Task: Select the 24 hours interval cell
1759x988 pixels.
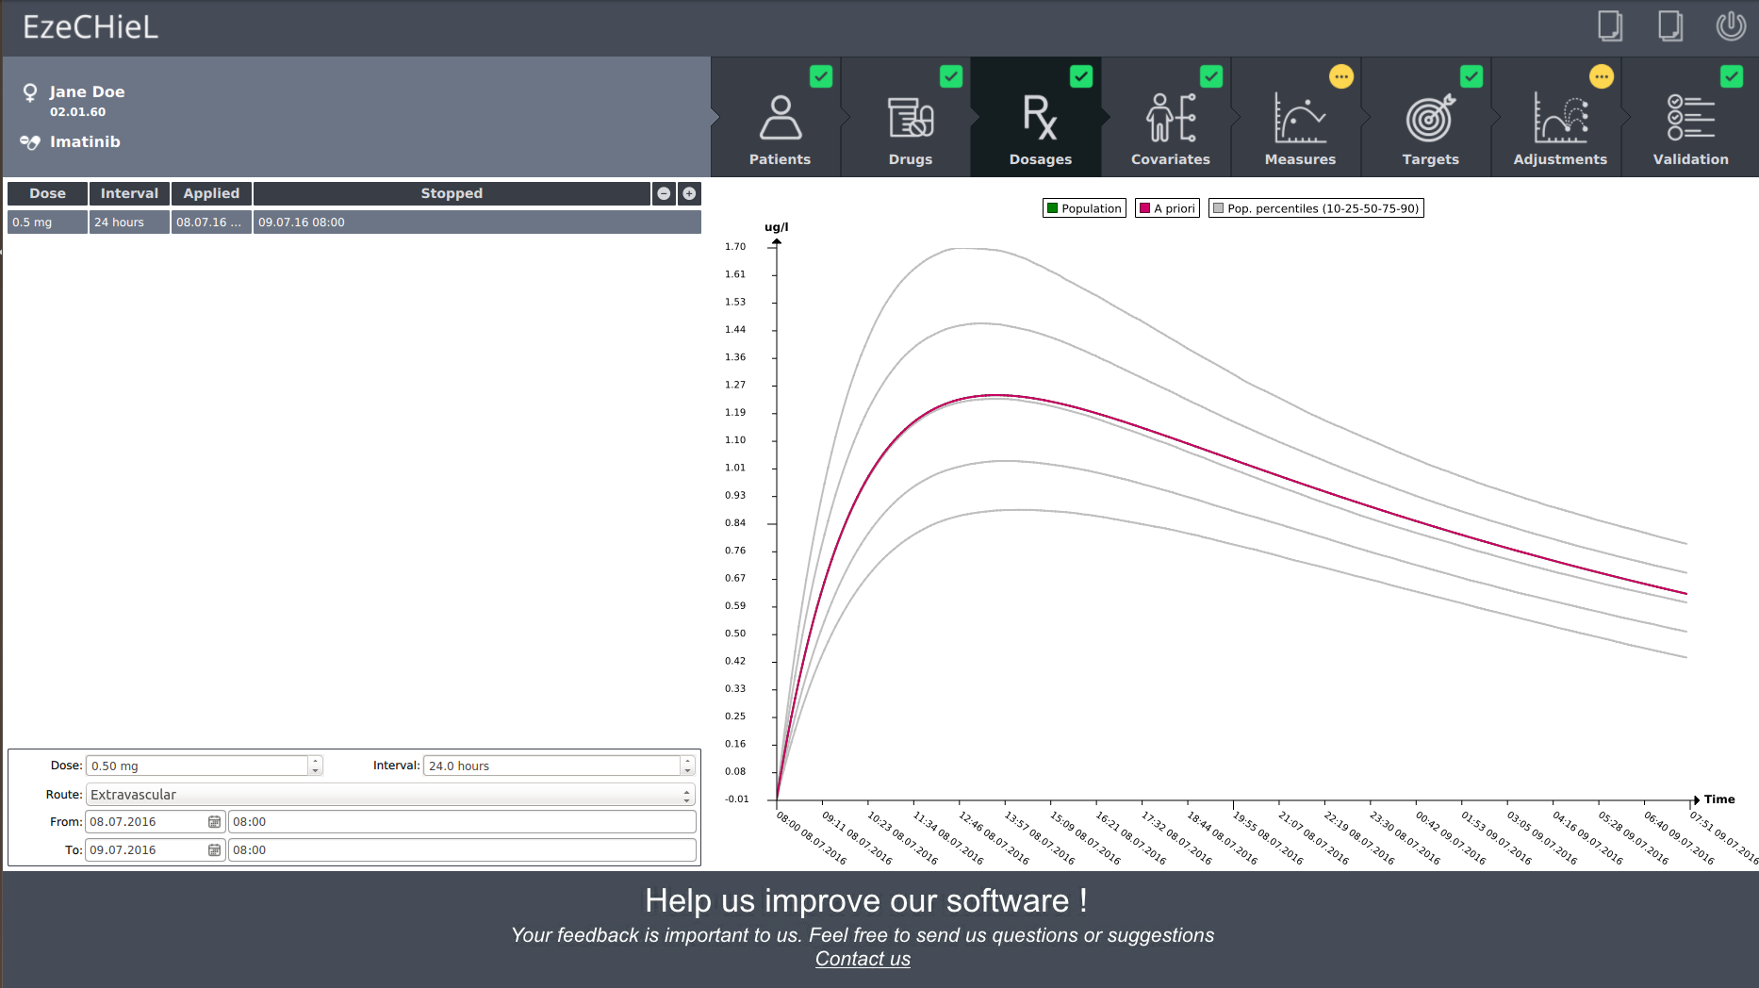Action: pos(129,222)
